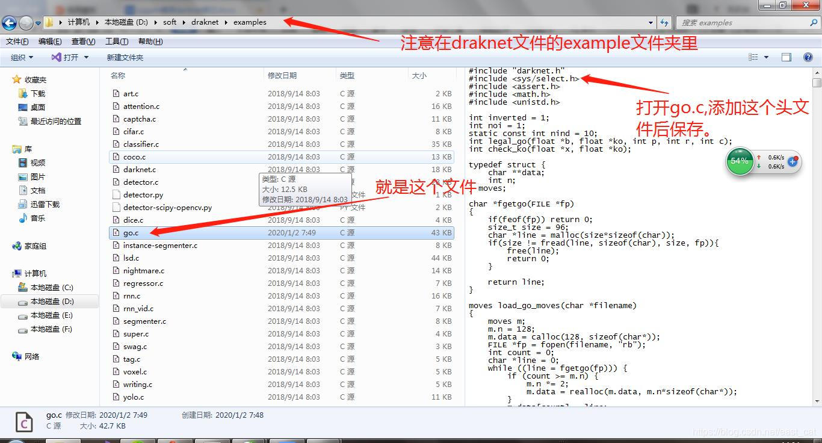Select 库 in navigation pane
This screenshot has width=822, height=443.
[28, 149]
